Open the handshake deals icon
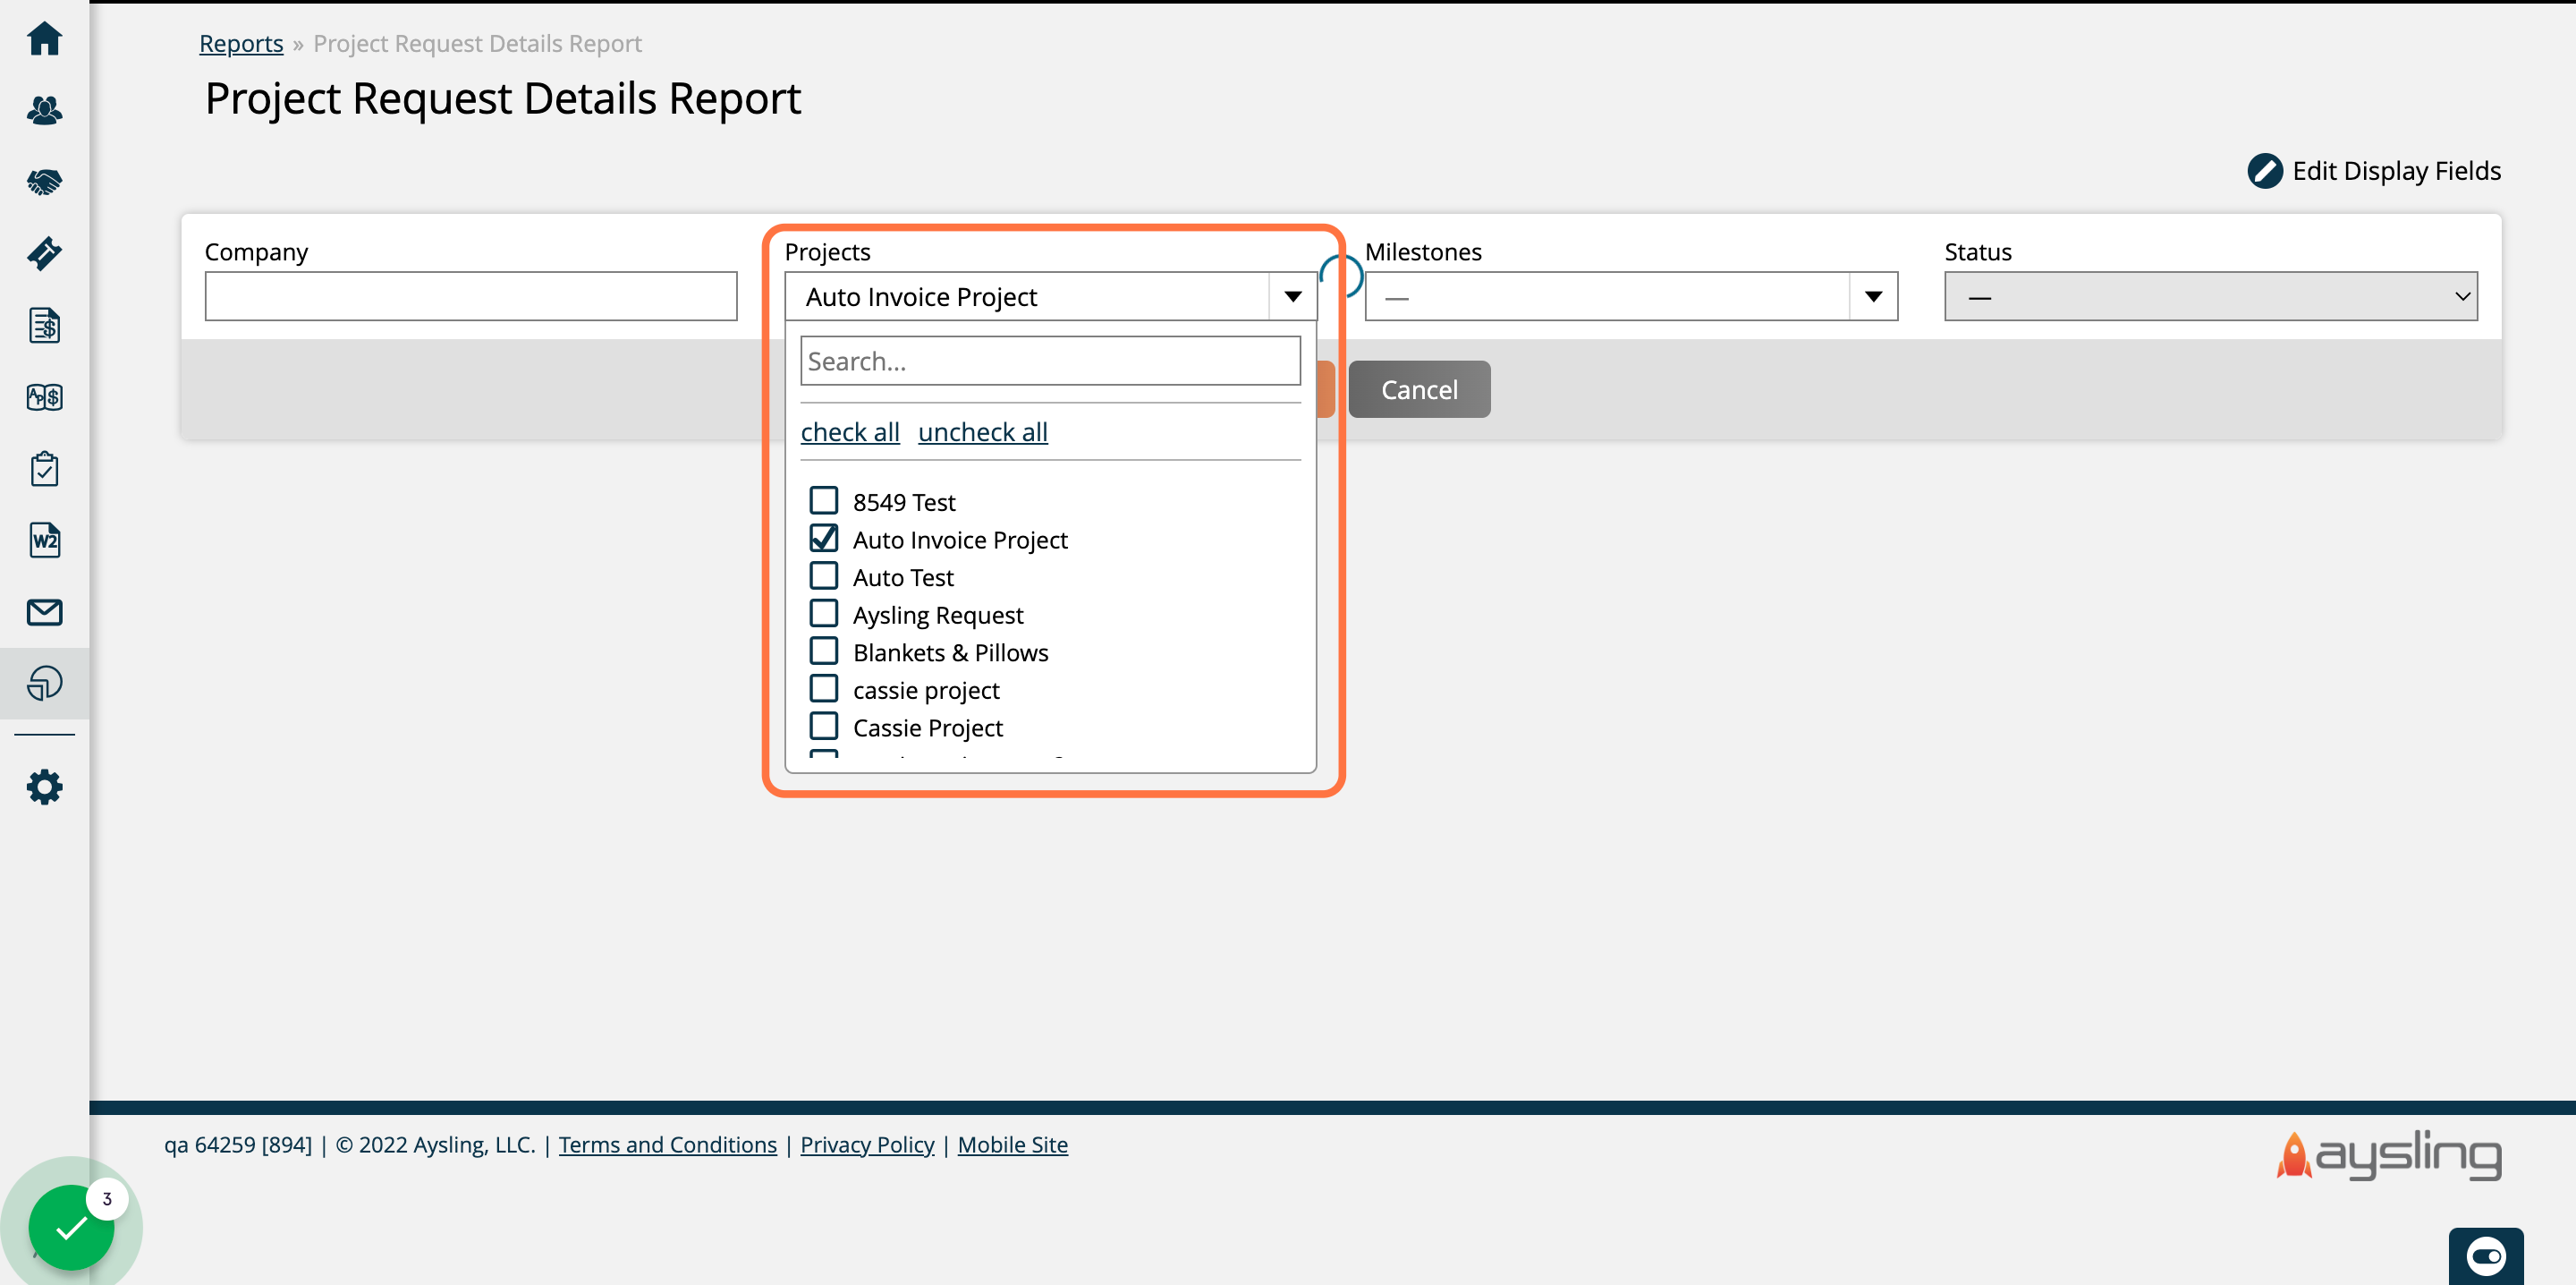Screen dimensions: 2576x1285 (44, 183)
